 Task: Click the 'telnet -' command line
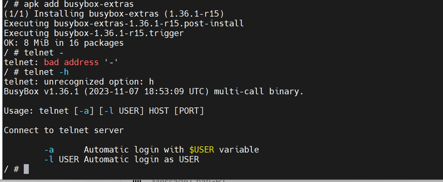click(x=44, y=53)
